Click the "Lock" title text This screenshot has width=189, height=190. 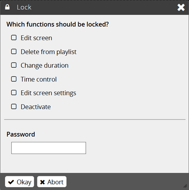pyautogui.click(x=24, y=7)
